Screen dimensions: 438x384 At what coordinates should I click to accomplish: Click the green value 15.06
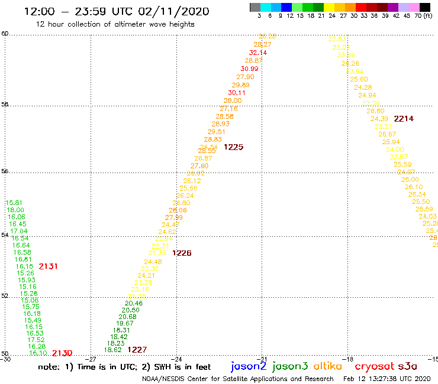[x=30, y=300]
